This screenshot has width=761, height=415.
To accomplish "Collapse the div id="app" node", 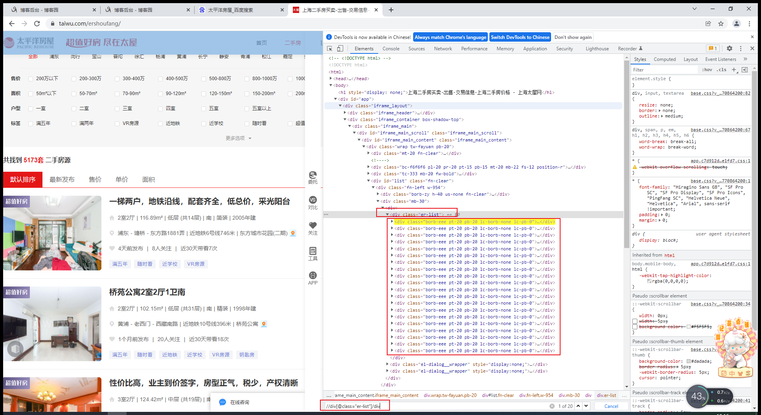I will click(336, 99).
